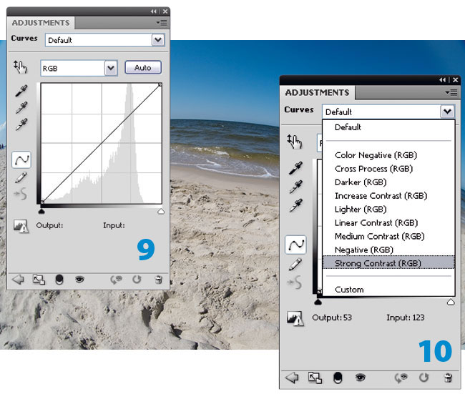Choose Linear Contrast (RGB) preset

click(x=388, y=223)
